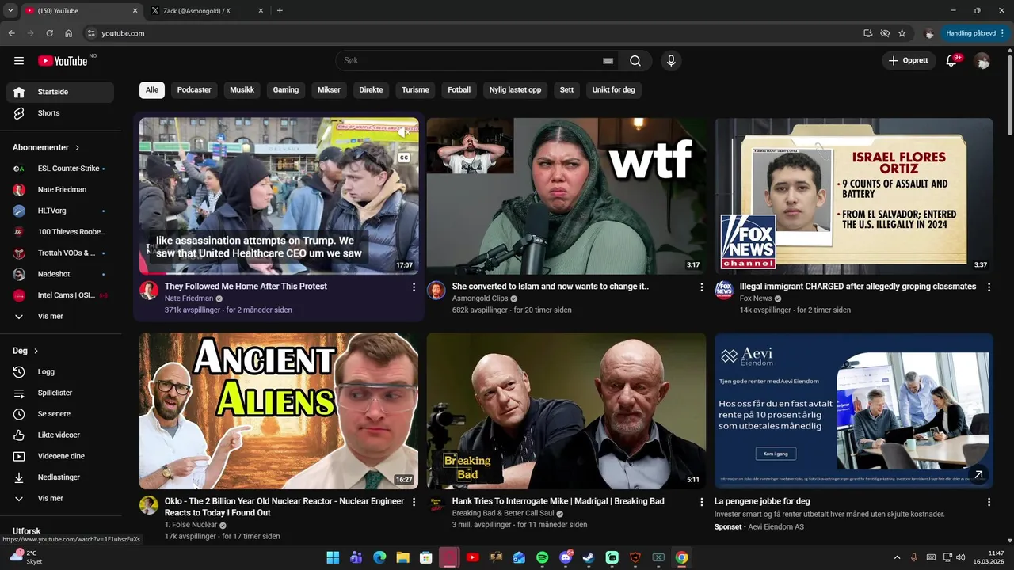Open the Opprett create menu
This screenshot has width=1014, height=570.
[908, 61]
